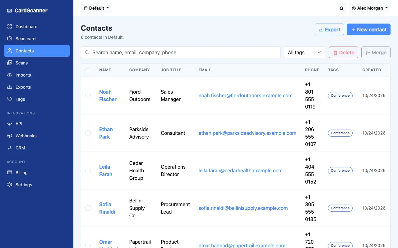
Task: Open Webhooks under Integrations
Action: click(37, 136)
